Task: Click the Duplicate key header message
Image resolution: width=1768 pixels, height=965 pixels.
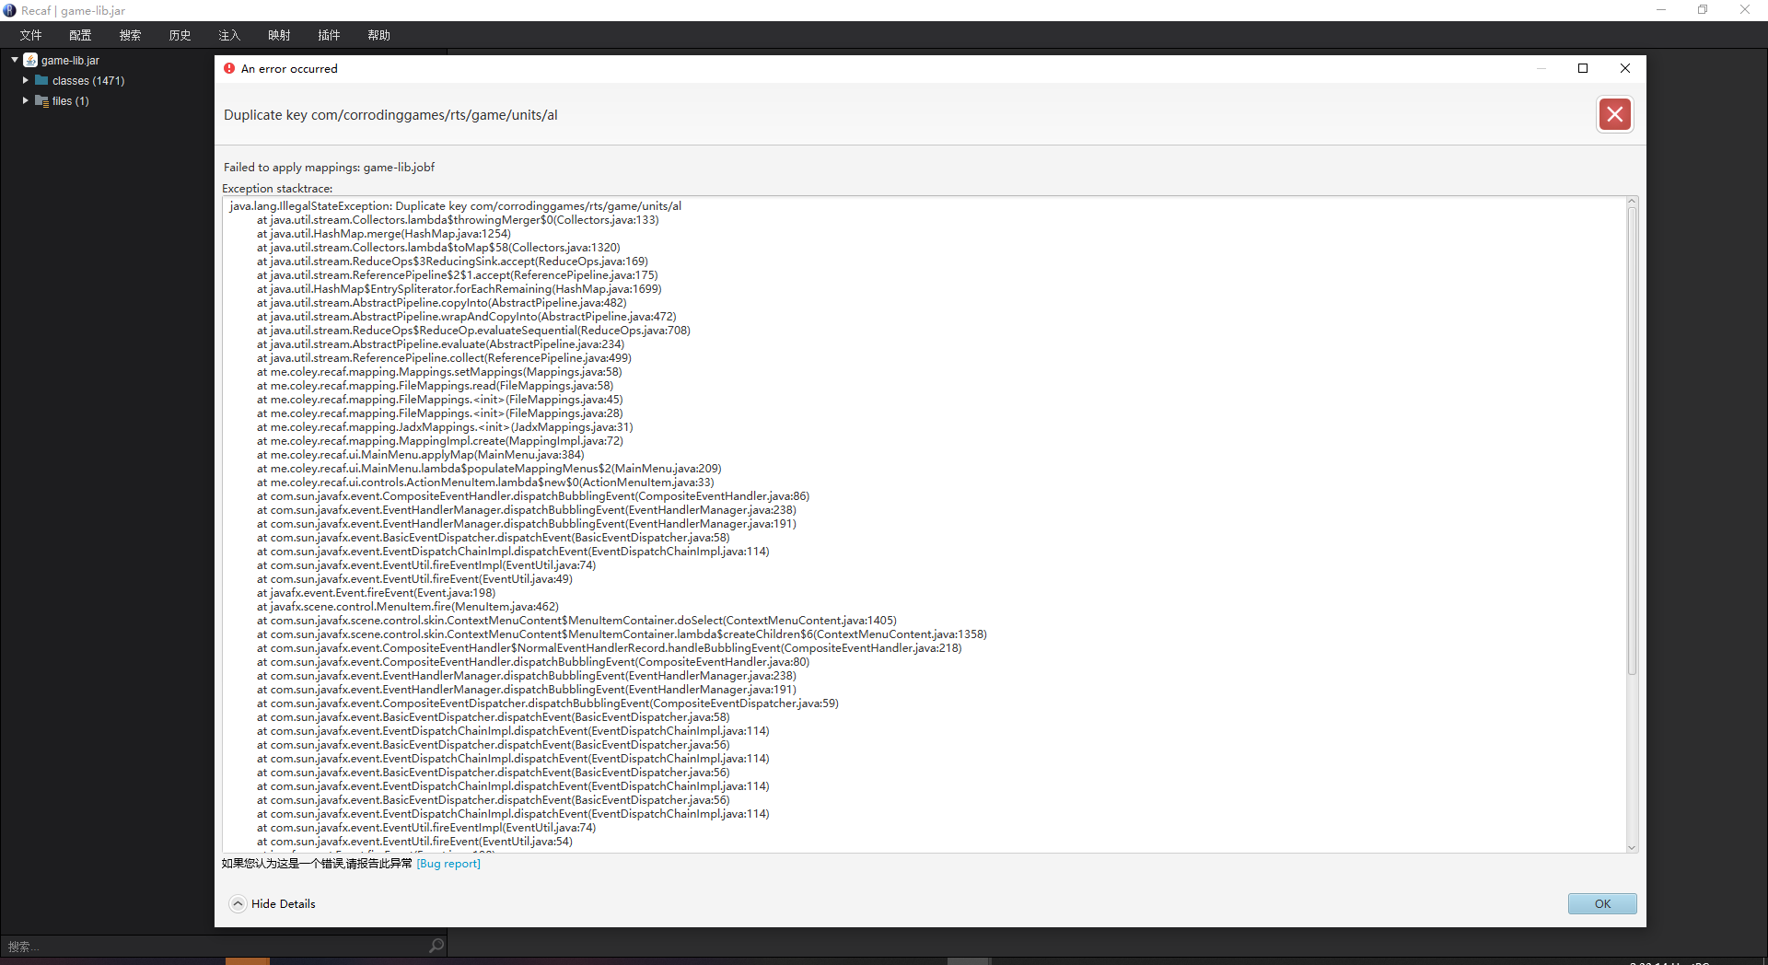Action: pos(390,115)
